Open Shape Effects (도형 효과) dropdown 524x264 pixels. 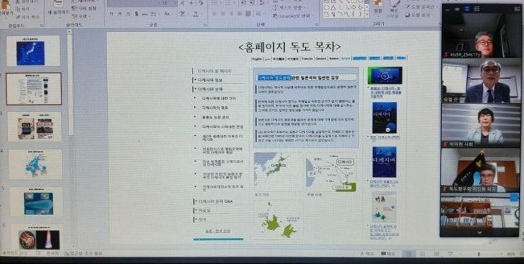click(418, 15)
